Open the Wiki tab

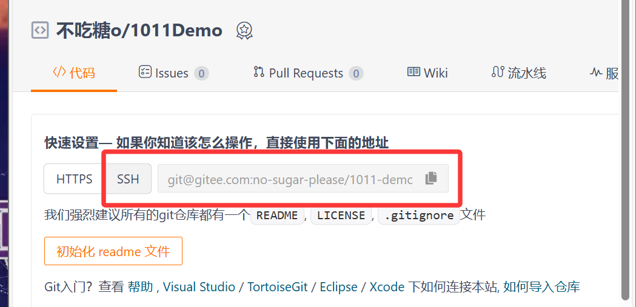pos(427,73)
